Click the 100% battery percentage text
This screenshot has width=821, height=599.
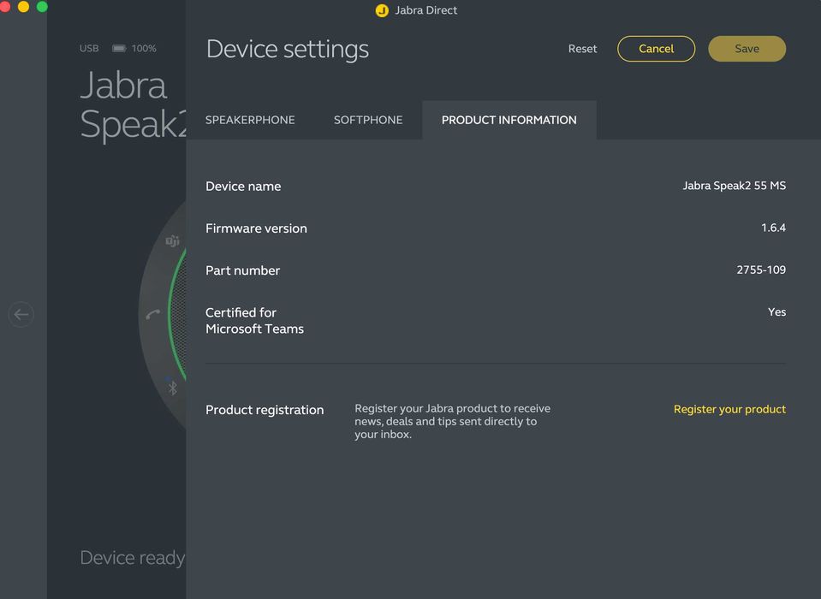click(x=144, y=48)
